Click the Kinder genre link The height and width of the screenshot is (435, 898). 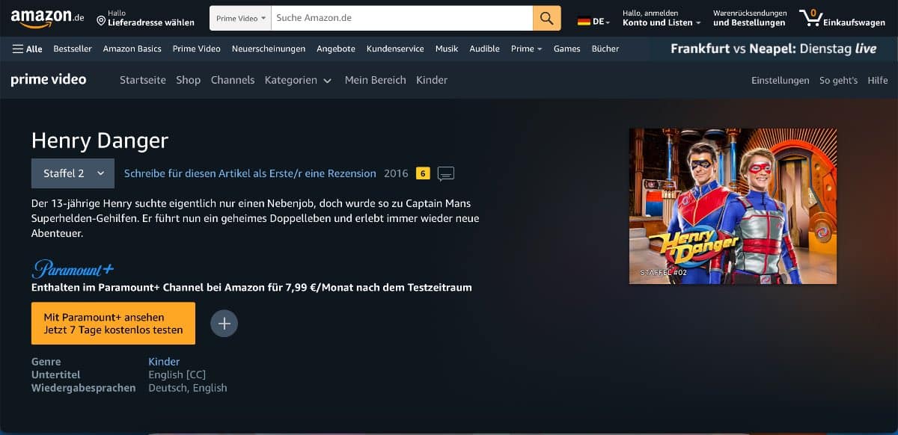click(x=164, y=362)
